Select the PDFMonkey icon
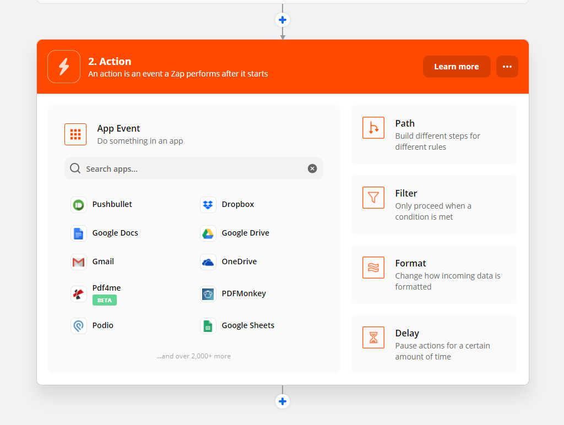This screenshot has height=425, width=564. pyautogui.click(x=208, y=294)
